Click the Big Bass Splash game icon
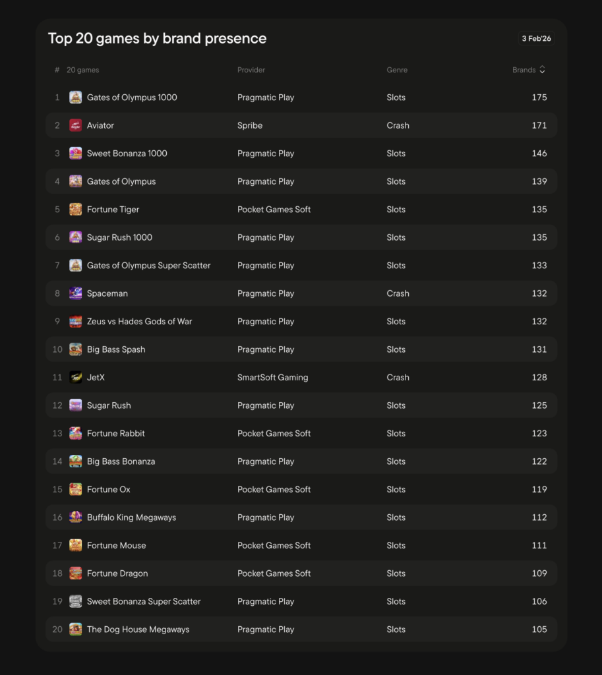The width and height of the screenshot is (602, 675). [75, 349]
